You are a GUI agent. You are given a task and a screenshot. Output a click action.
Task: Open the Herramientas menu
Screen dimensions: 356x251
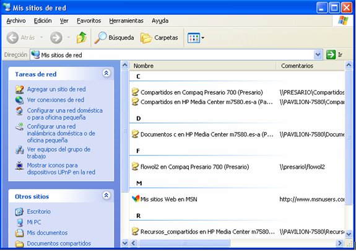pyautogui.click(x=126, y=20)
